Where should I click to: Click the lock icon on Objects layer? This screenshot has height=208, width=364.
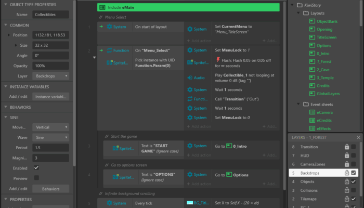(347, 181)
